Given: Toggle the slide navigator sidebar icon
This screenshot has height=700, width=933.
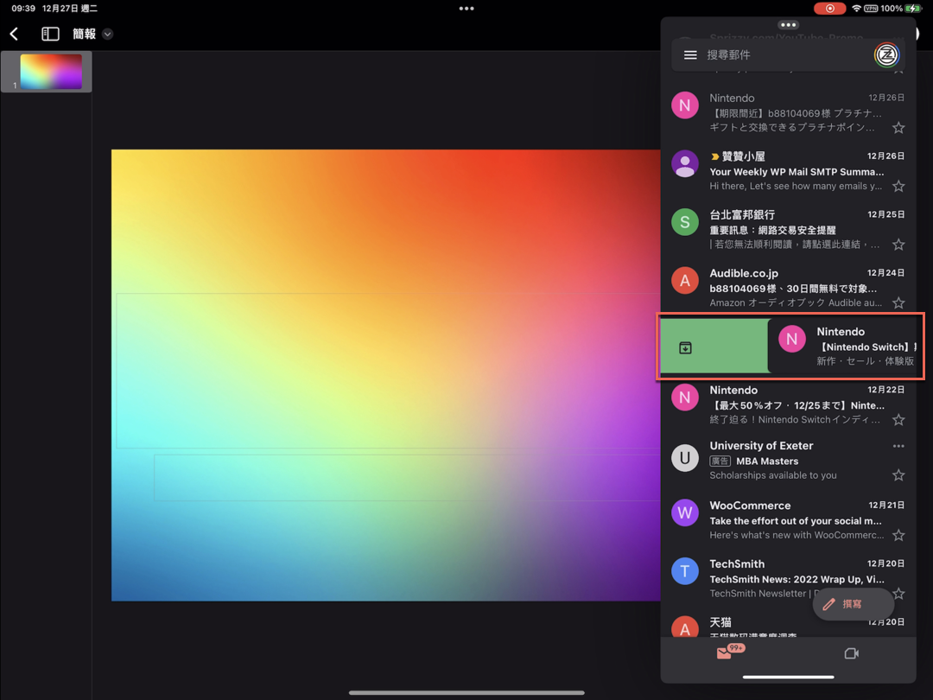Looking at the screenshot, I should click(x=51, y=34).
